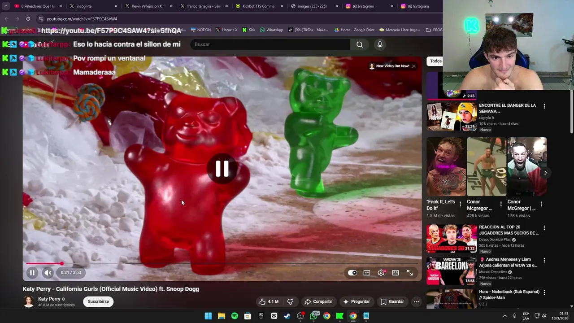This screenshot has width=574, height=323.
Task: Dislike the Katy Perry video
Action: click(x=291, y=301)
